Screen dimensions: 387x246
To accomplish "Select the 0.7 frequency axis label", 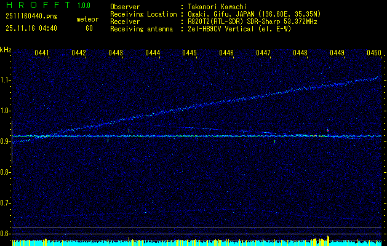I will click(6, 203).
